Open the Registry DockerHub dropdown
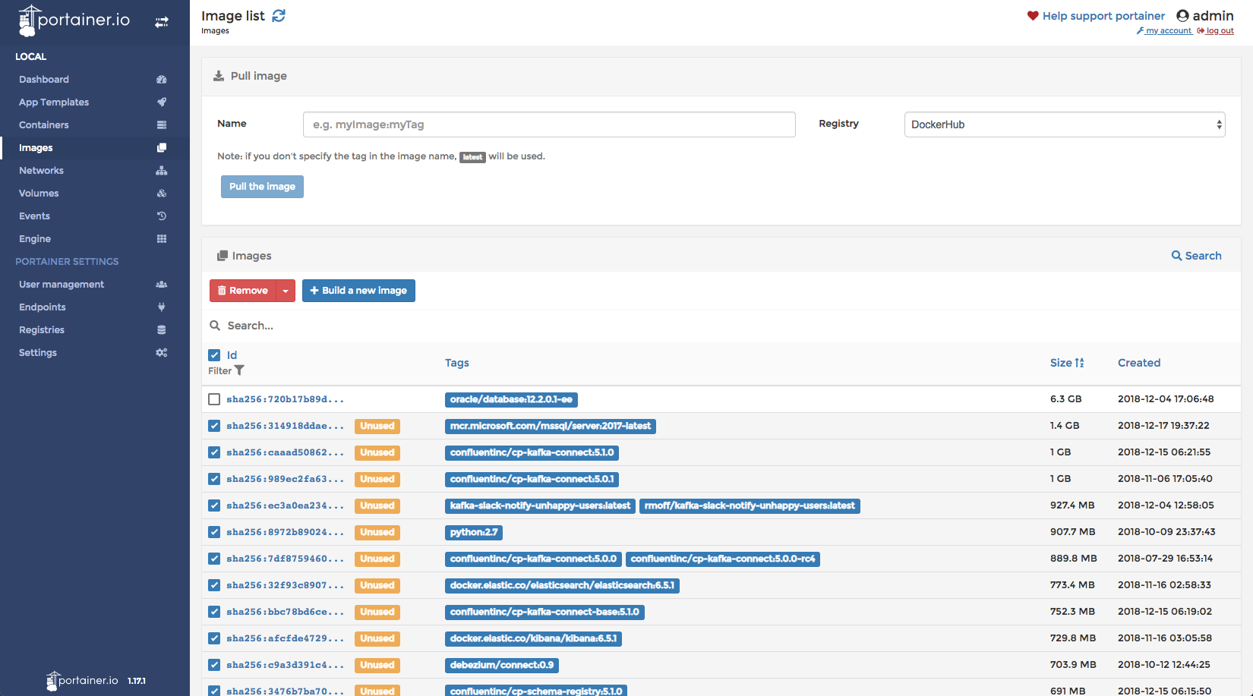Screen dimensions: 1253x696 tap(1064, 124)
